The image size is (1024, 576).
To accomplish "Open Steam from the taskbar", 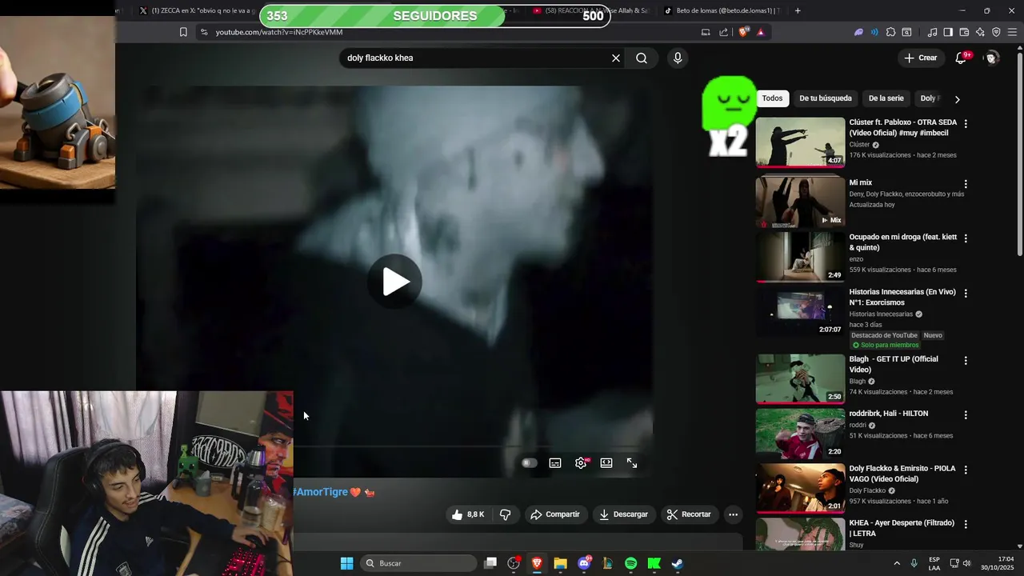I will coord(678,563).
